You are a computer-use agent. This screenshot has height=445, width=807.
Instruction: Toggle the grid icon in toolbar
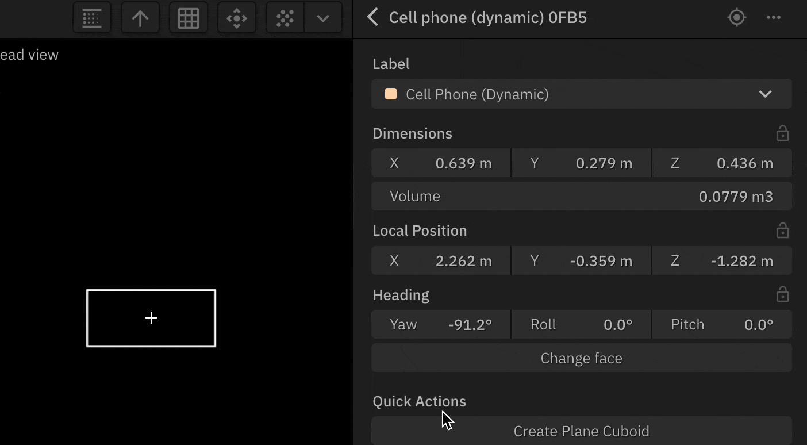pos(189,18)
